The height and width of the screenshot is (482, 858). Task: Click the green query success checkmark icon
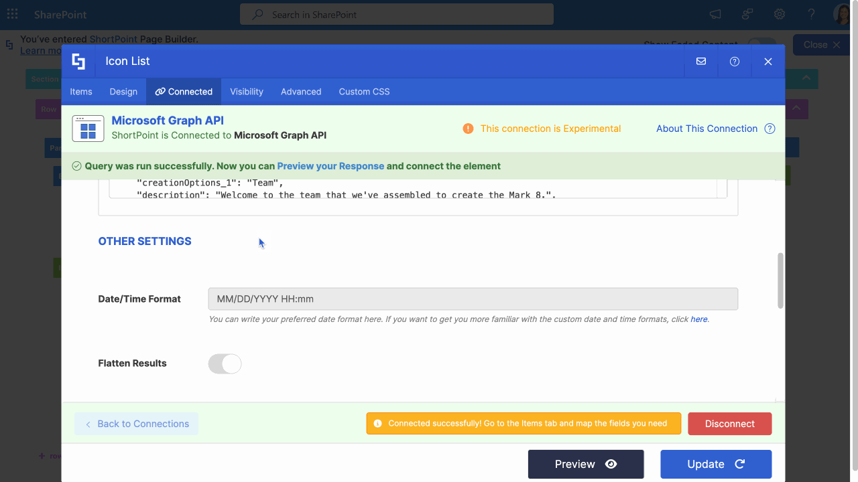[x=77, y=166]
